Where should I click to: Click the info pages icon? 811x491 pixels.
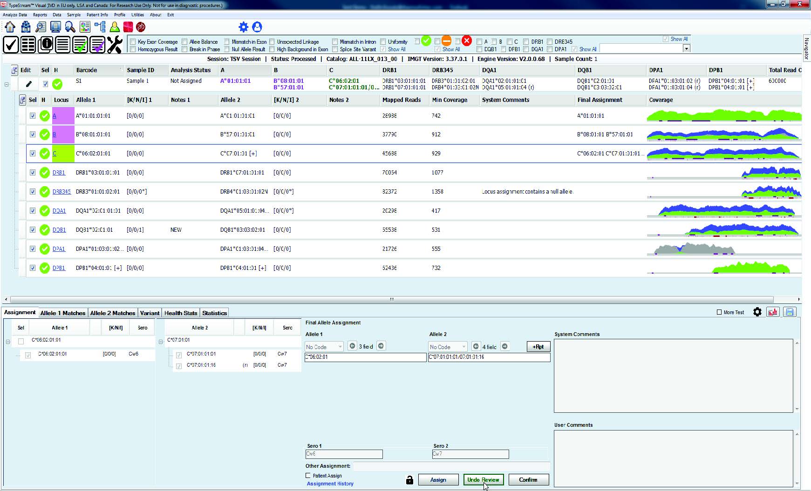(46, 45)
